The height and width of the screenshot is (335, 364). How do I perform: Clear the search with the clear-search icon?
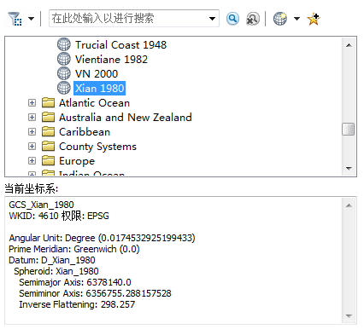point(253,19)
